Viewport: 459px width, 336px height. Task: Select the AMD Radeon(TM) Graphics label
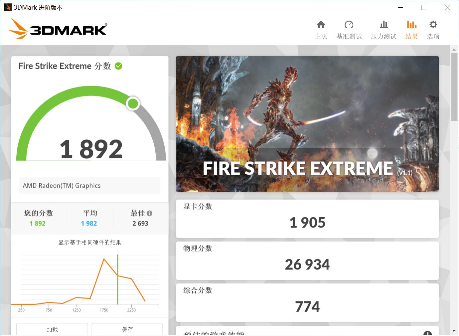(62, 185)
